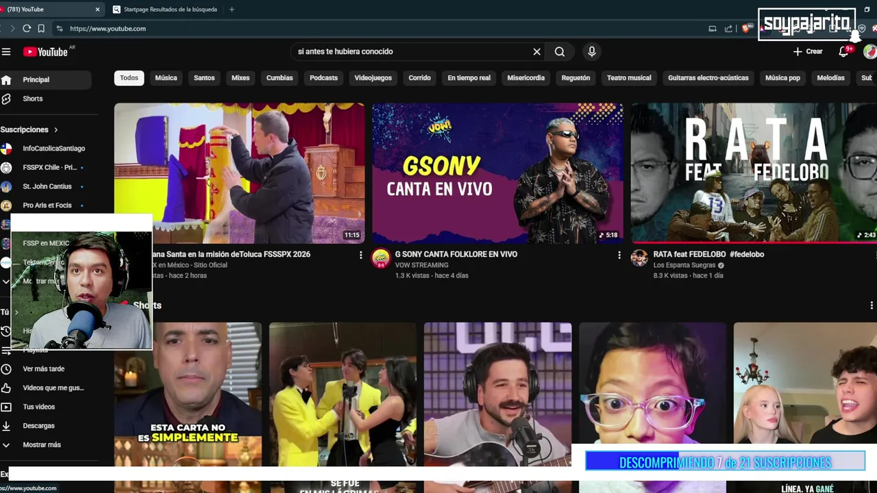Reload the page in the browser
The height and width of the screenshot is (493, 877).
click(x=27, y=28)
